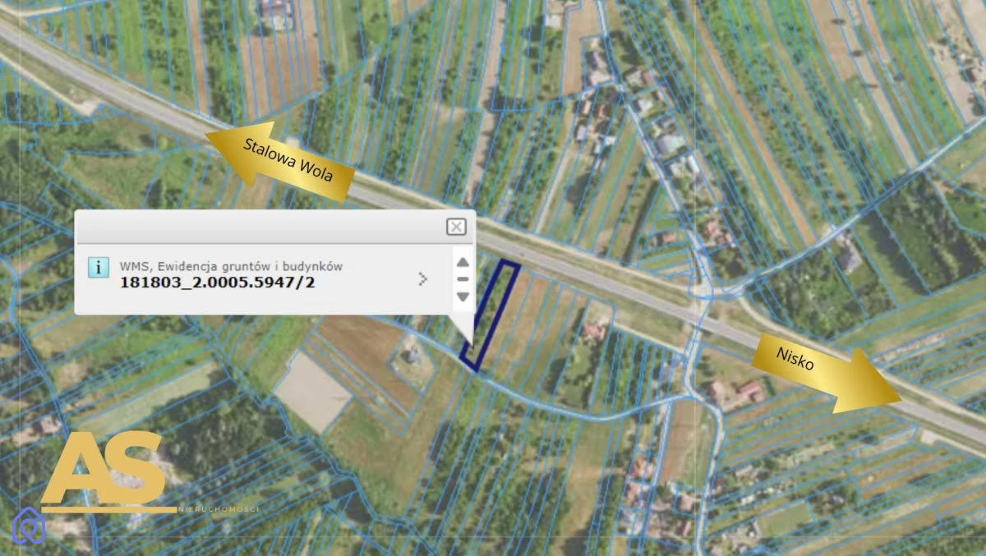Select parcel number 181803_2.0005.5947/2

click(x=218, y=283)
